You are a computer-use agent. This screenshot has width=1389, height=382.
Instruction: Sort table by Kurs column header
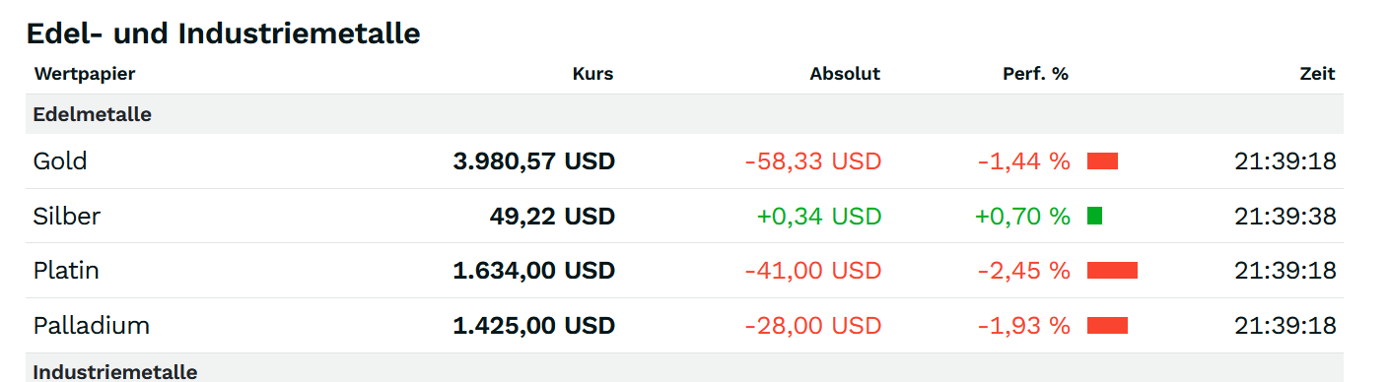[592, 74]
